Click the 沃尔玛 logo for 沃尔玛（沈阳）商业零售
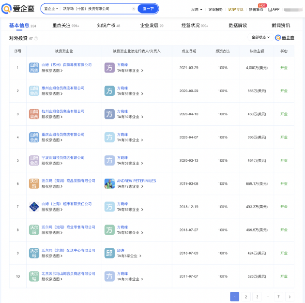Viewport: 305px width, 303px height. coord(34,230)
